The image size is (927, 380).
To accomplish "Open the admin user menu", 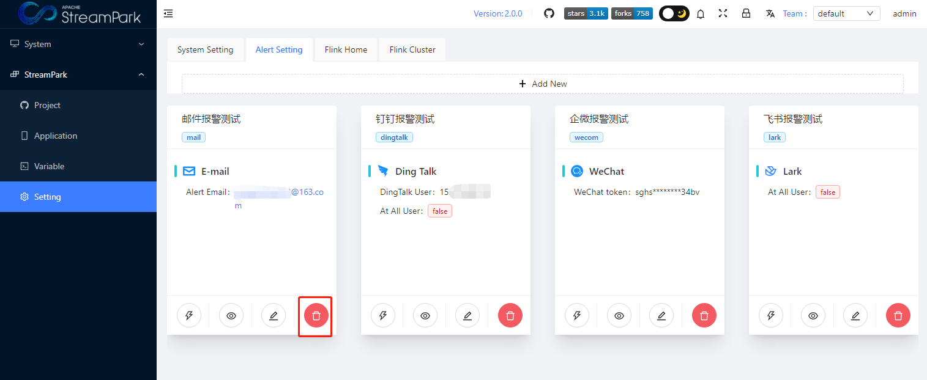I will (x=904, y=13).
